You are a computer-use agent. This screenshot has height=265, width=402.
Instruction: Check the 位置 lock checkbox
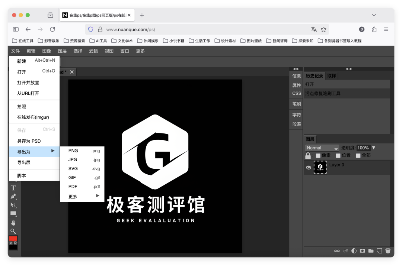pyautogui.click(x=338, y=156)
